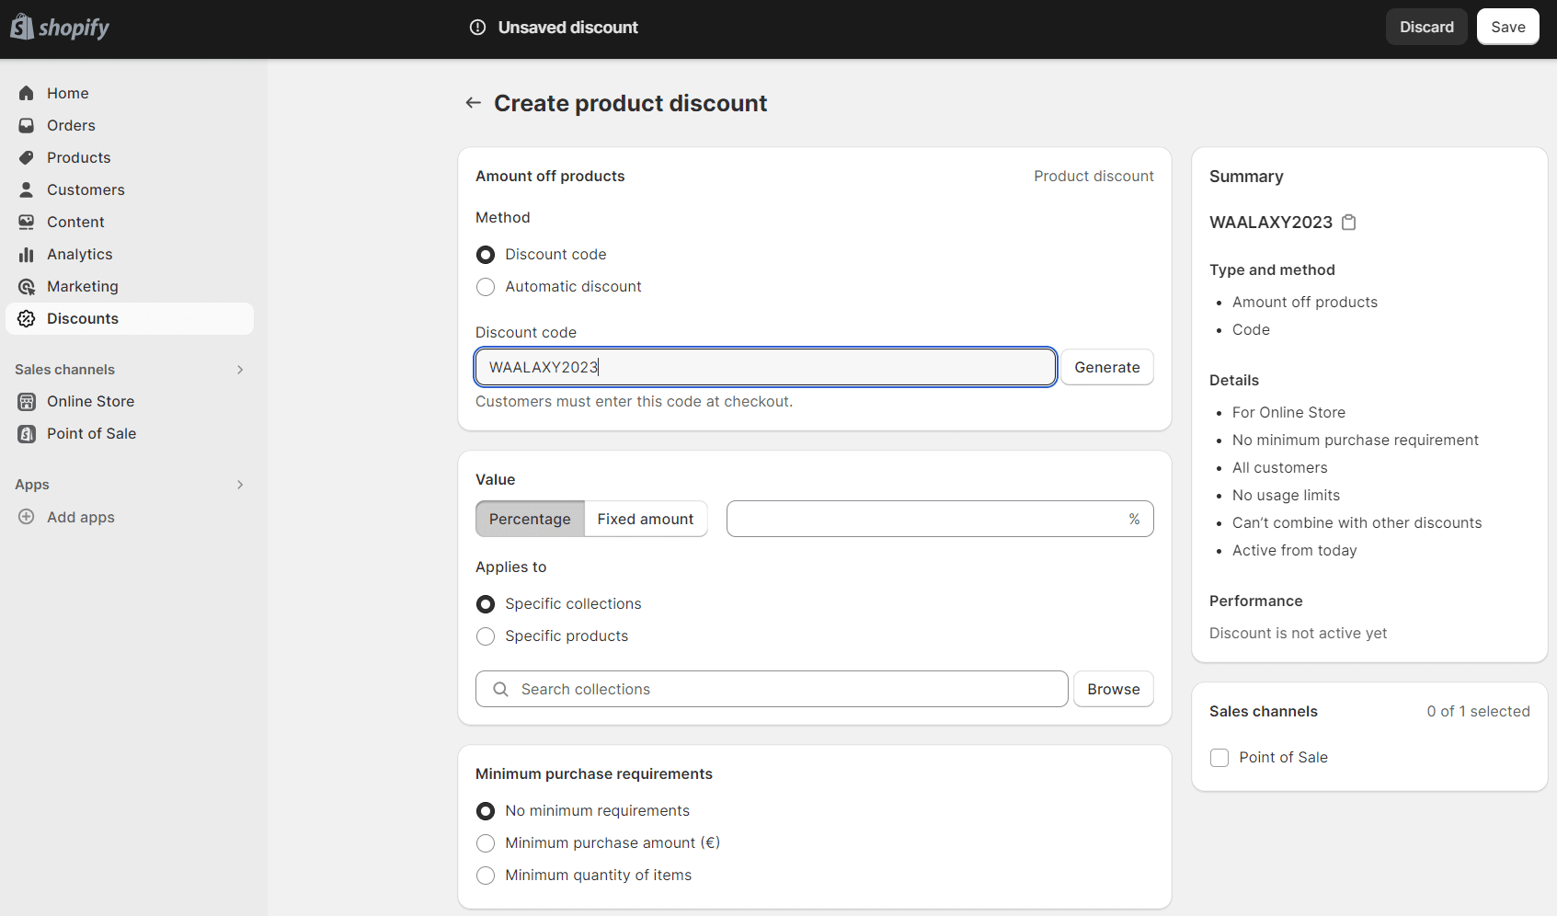Click the Orders inbox icon

coord(27,125)
